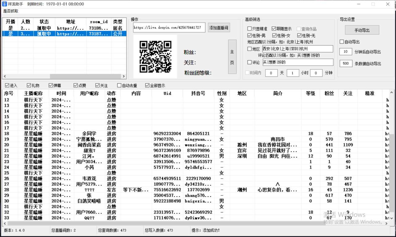Viewport: 396px width, 237px height.
Task: Click Uid 68742614991 cell
Action: tap(167, 156)
